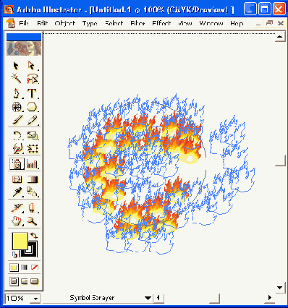Open the Effect menu
288x308 pixels.
click(x=161, y=24)
